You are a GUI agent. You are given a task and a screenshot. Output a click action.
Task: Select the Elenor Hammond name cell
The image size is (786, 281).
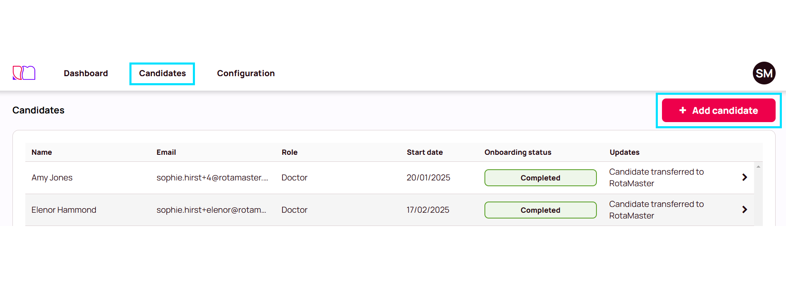point(64,210)
